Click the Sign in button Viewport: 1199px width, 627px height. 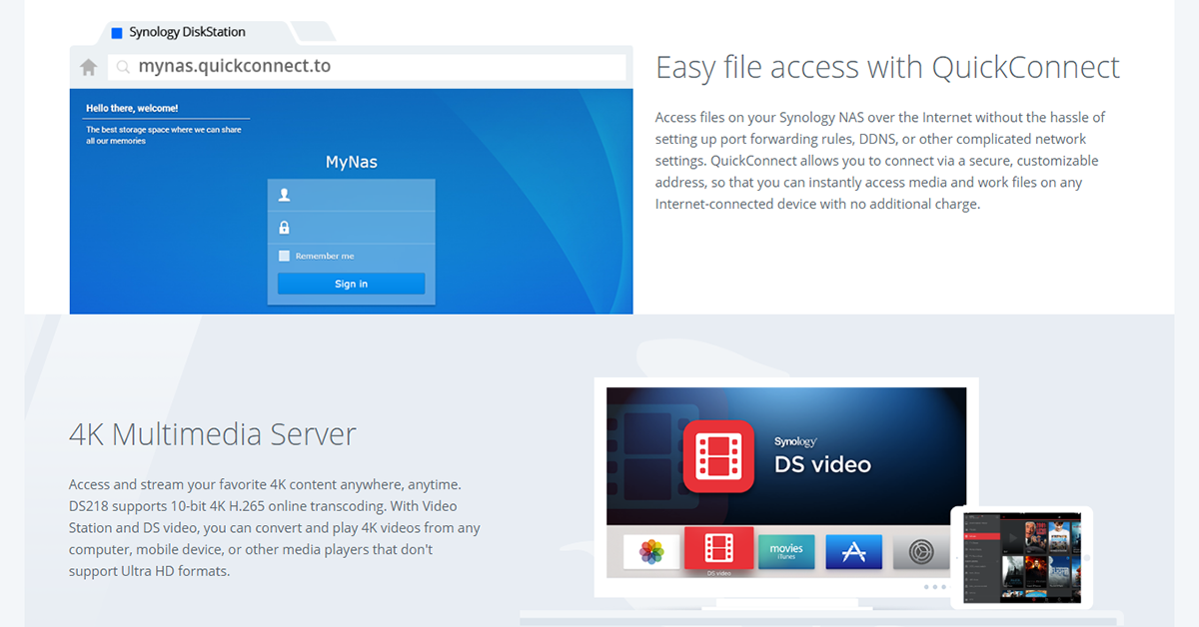click(351, 284)
